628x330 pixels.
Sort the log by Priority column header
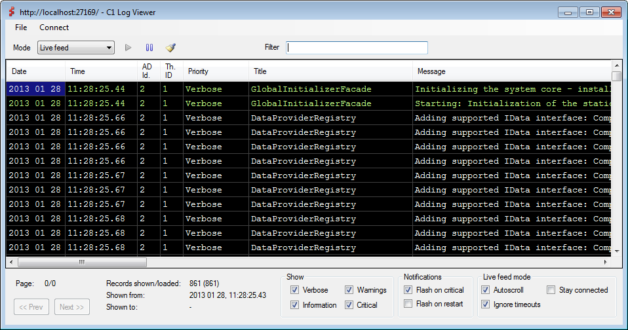(x=199, y=71)
